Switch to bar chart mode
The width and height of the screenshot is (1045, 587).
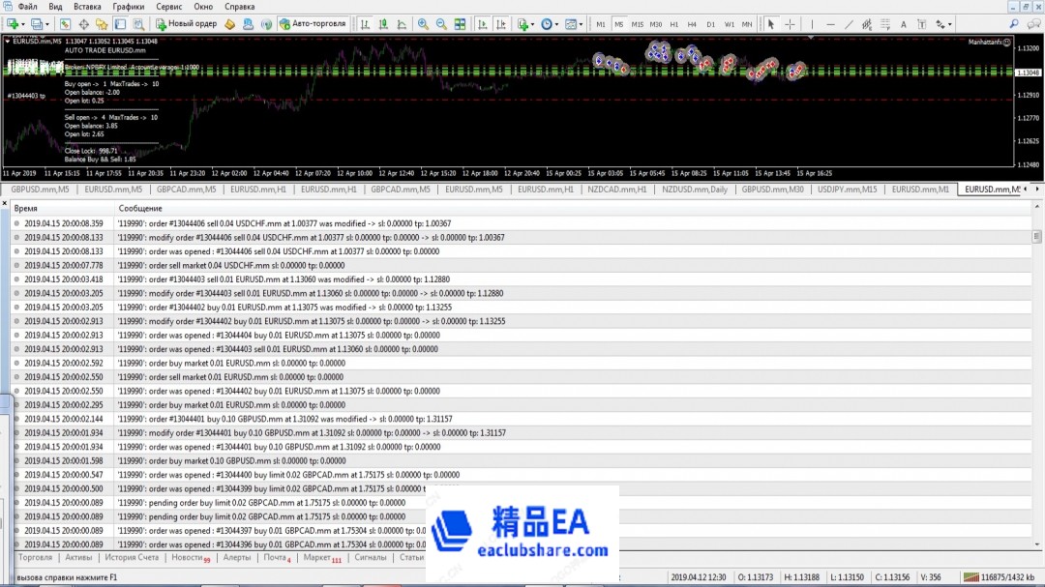tap(365, 24)
